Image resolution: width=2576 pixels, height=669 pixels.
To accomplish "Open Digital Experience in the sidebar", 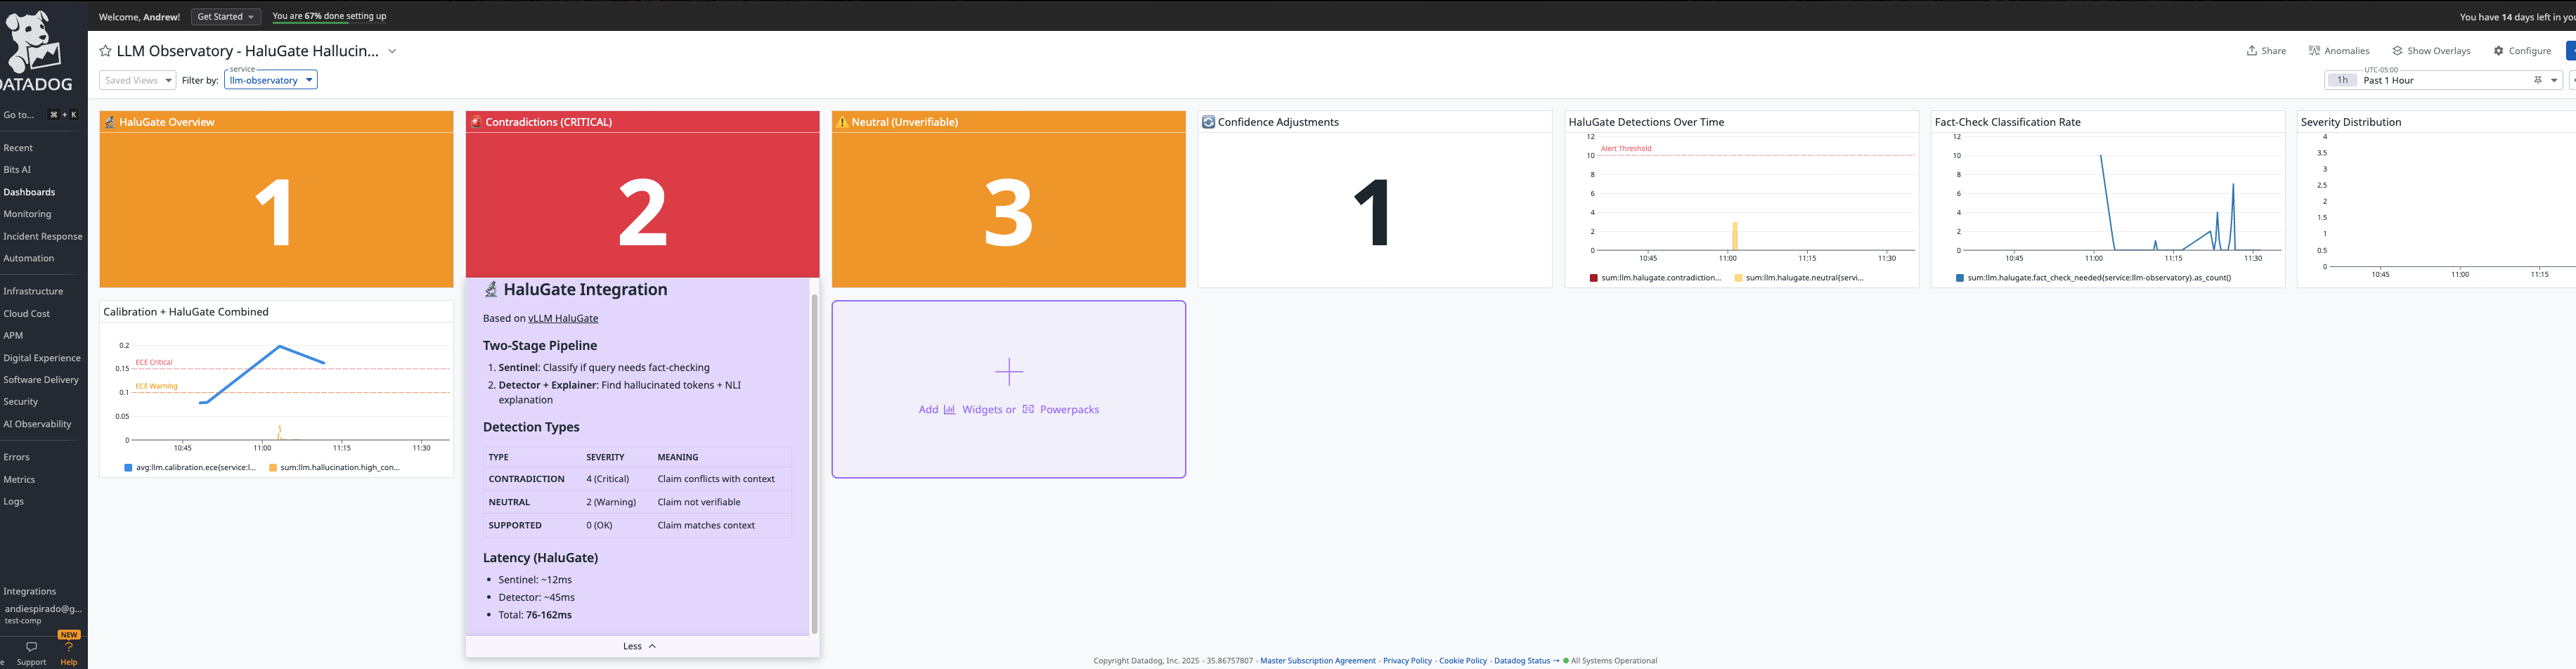I will [x=42, y=358].
